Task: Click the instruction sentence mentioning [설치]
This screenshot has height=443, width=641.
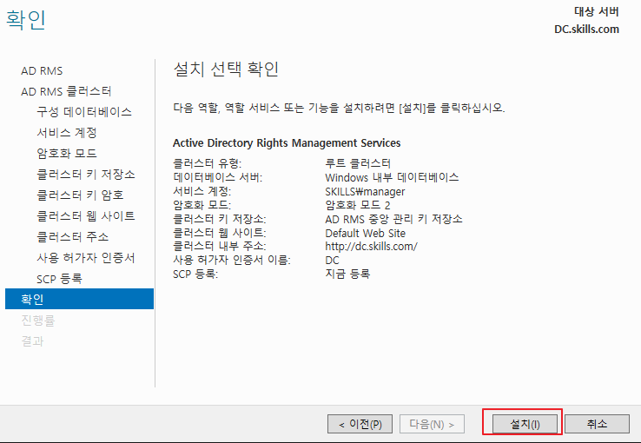Action: (339, 108)
